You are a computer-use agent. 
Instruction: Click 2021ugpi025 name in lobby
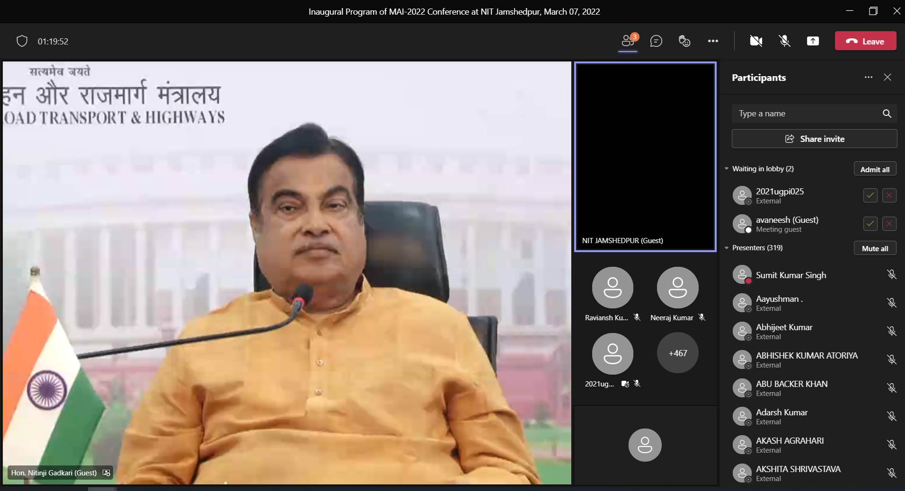pyautogui.click(x=780, y=191)
